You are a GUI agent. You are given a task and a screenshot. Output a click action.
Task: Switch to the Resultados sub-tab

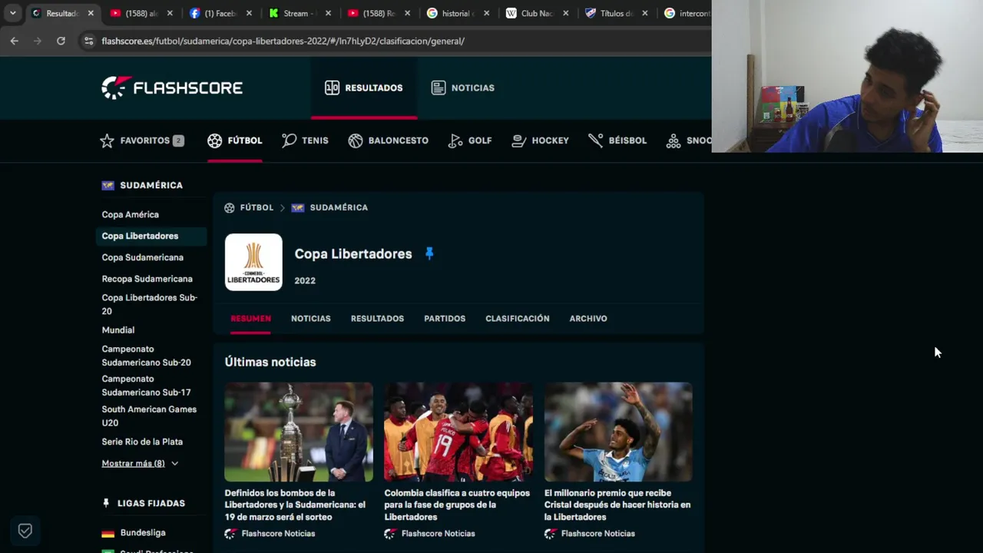coord(377,318)
